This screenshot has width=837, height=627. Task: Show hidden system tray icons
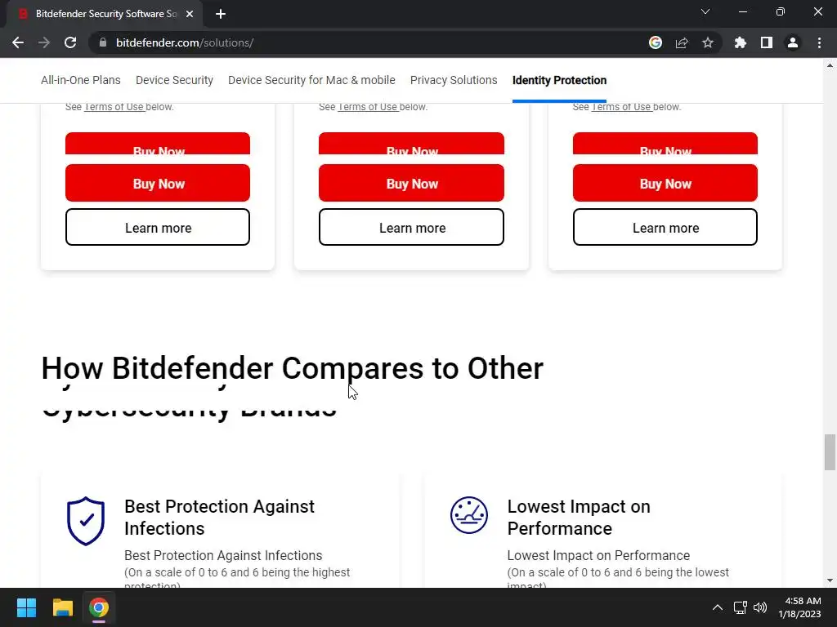pyautogui.click(x=718, y=607)
